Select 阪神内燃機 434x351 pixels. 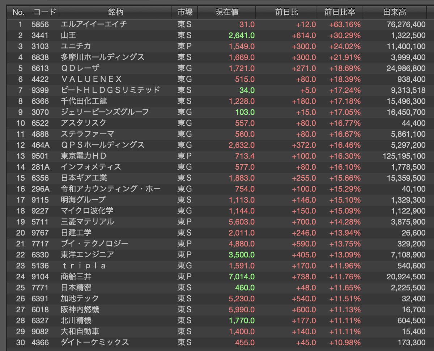click(x=80, y=310)
